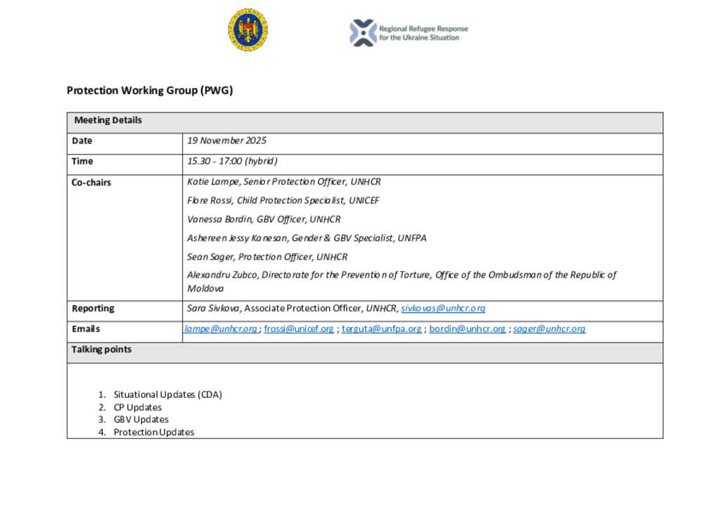Screen dimensions: 720x509
Task: Open the terguta@unfpa.org email link
Action: [x=382, y=329]
